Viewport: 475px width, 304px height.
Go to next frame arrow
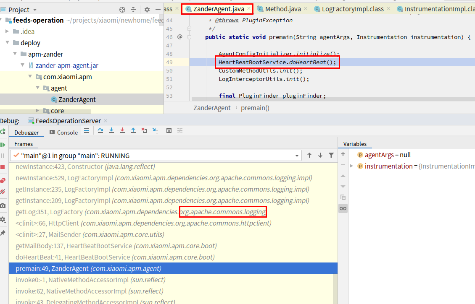click(320, 155)
